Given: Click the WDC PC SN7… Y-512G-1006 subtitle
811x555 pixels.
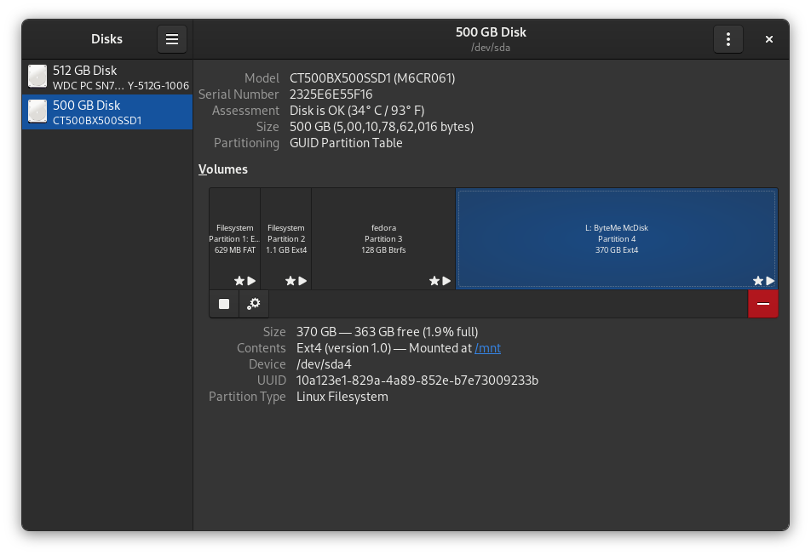Looking at the screenshot, I should point(121,86).
